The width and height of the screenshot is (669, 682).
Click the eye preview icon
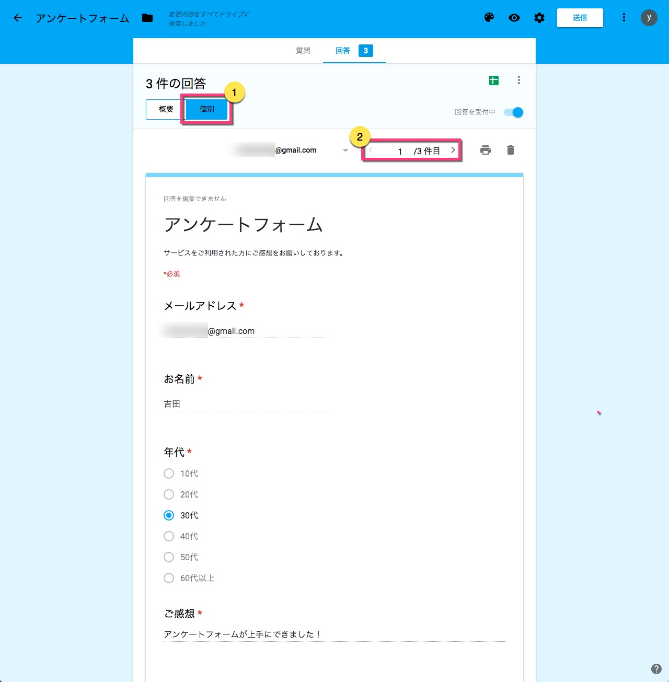click(514, 18)
